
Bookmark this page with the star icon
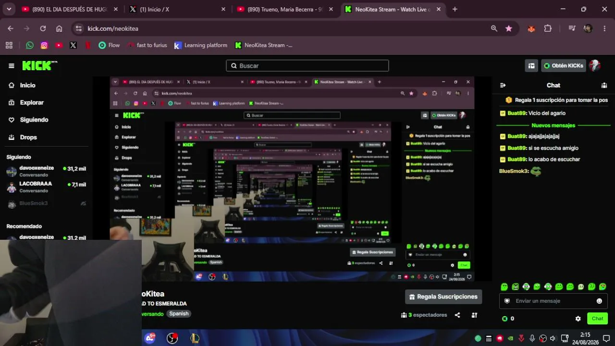point(509,28)
